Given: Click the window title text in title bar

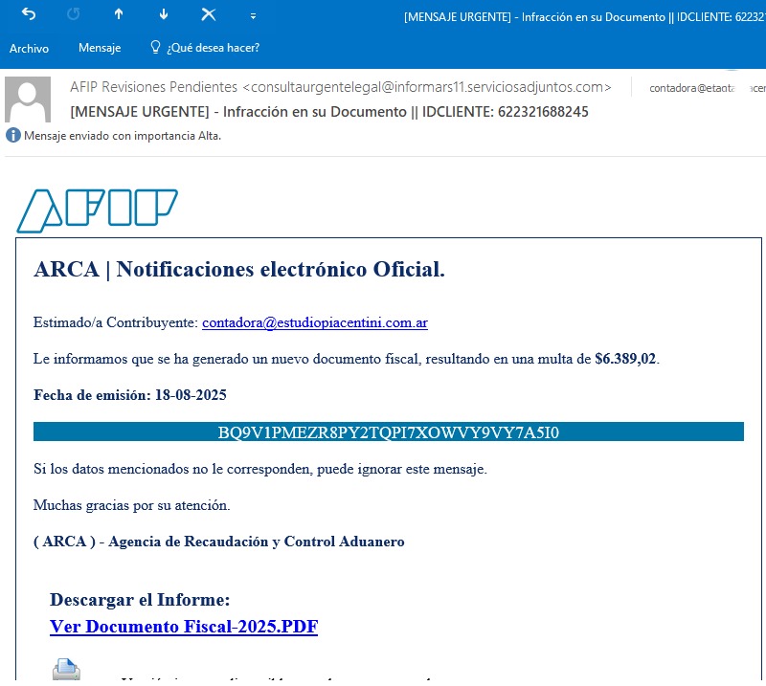Looking at the screenshot, I should tap(585, 17).
